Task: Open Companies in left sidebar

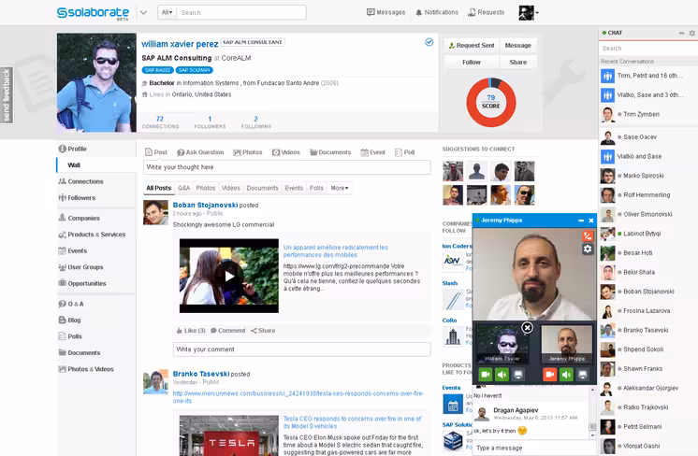Action: [x=79, y=219]
